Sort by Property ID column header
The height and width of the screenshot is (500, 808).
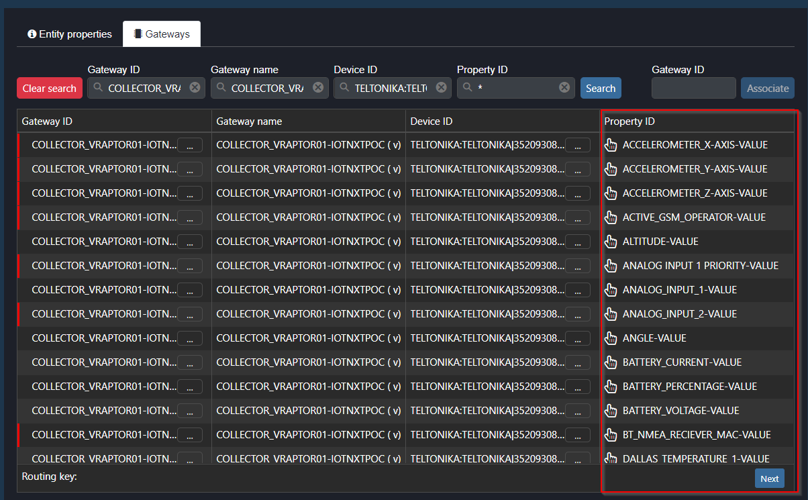click(629, 121)
